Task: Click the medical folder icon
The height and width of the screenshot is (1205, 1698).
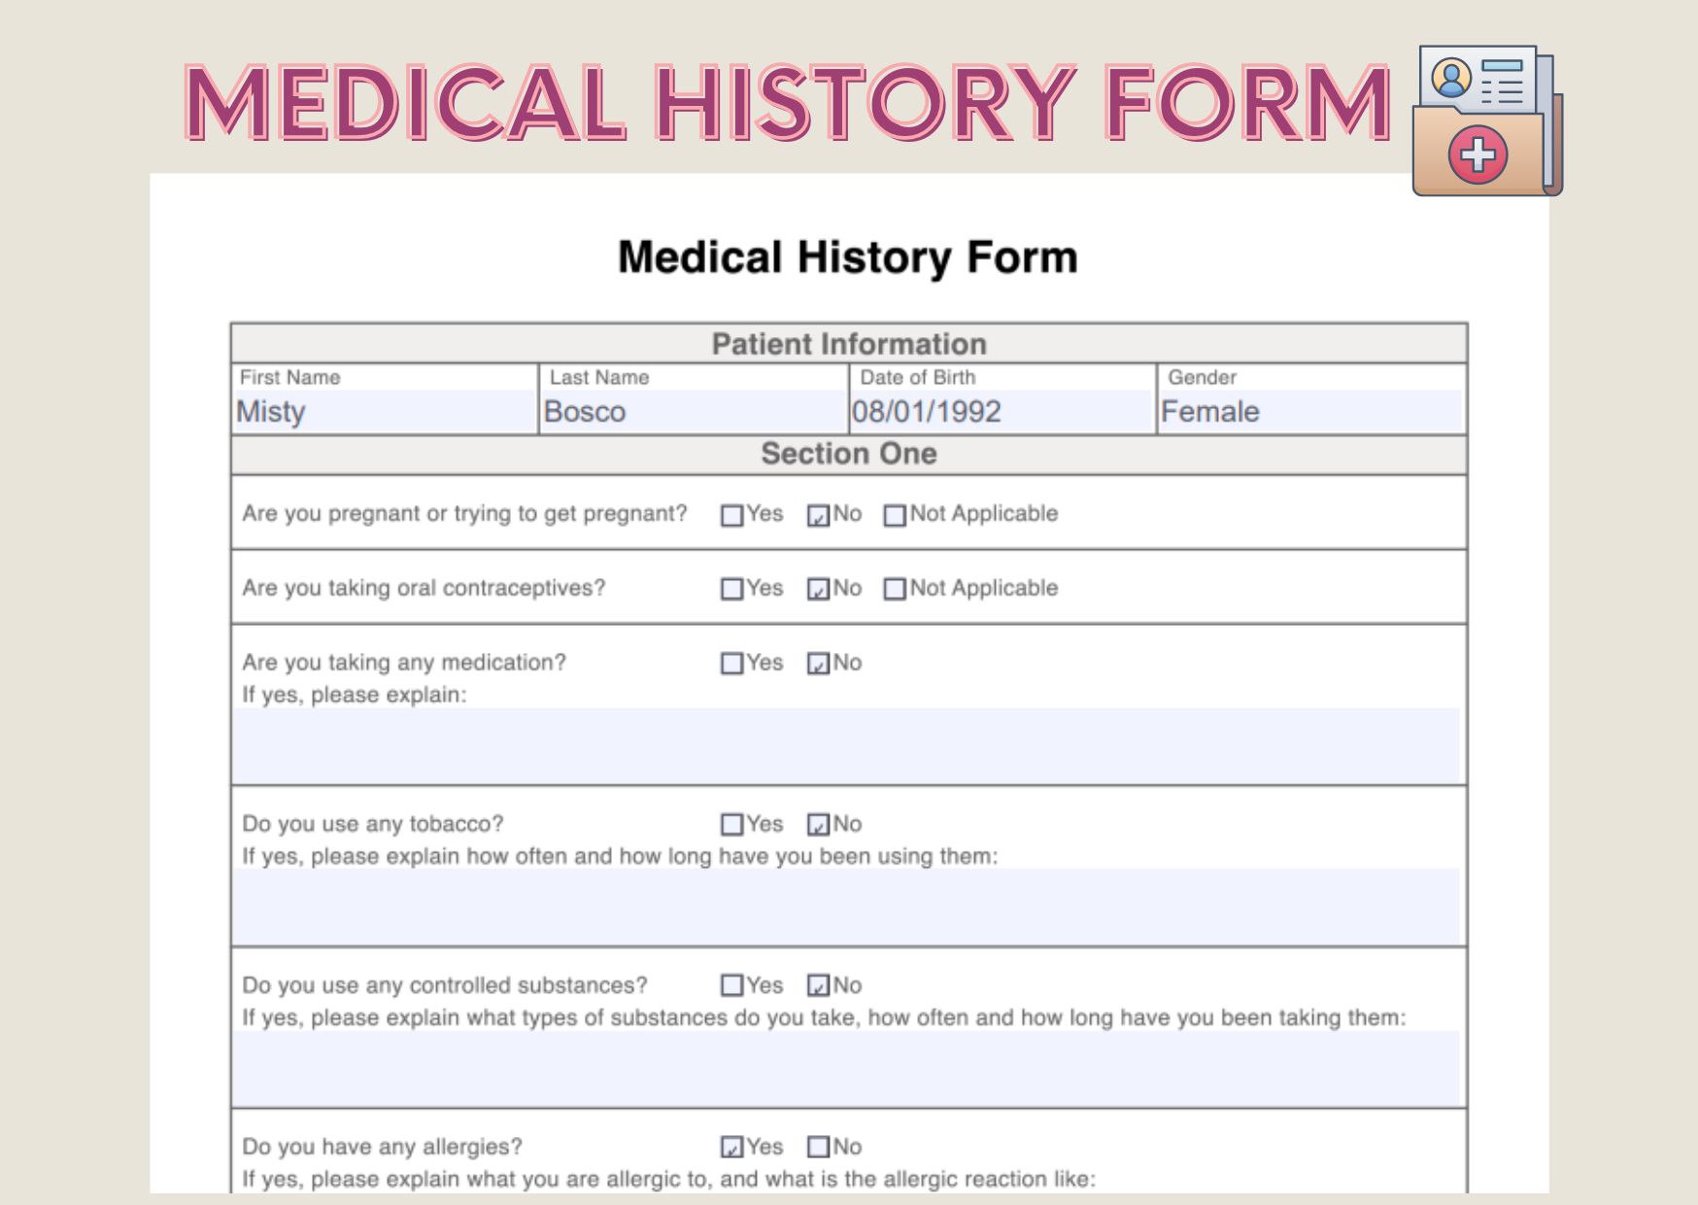Action: 1486,120
